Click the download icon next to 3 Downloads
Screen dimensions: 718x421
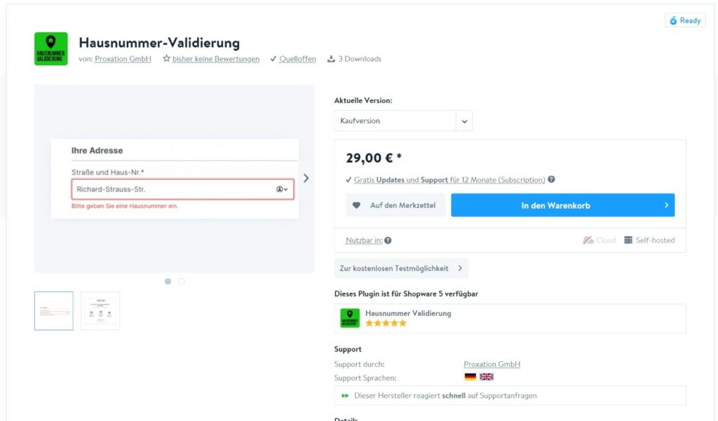tap(331, 59)
